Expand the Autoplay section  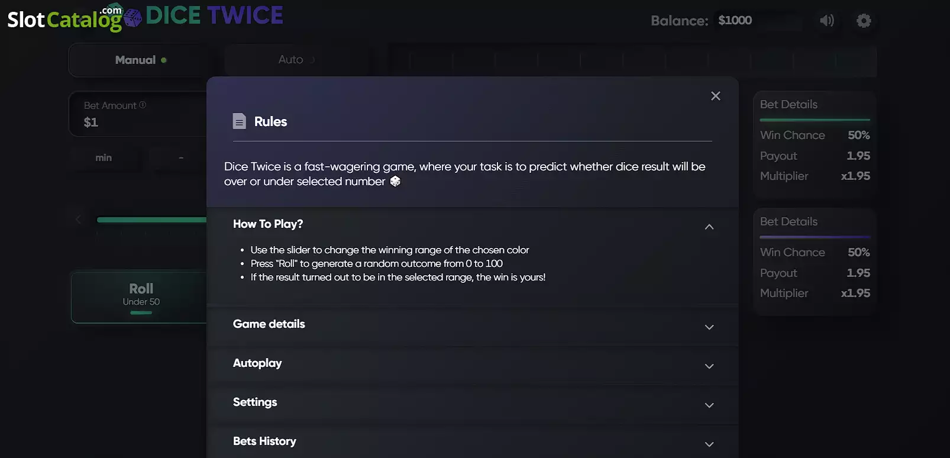[x=472, y=365]
